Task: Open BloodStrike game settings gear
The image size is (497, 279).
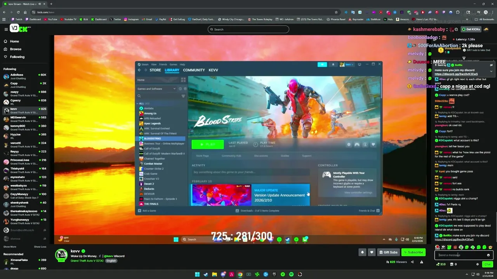Action: click(x=349, y=145)
